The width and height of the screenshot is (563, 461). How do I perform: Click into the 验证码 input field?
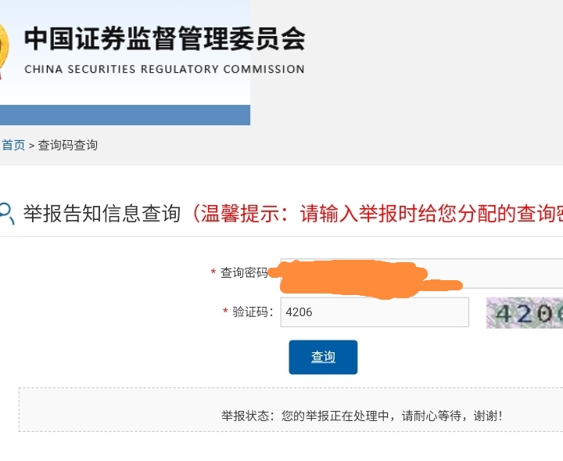click(x=374, y=312)
